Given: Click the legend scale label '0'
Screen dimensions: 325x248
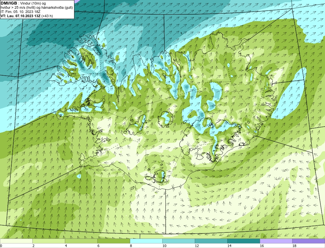Looking at the screenshot, I should 1,246.
